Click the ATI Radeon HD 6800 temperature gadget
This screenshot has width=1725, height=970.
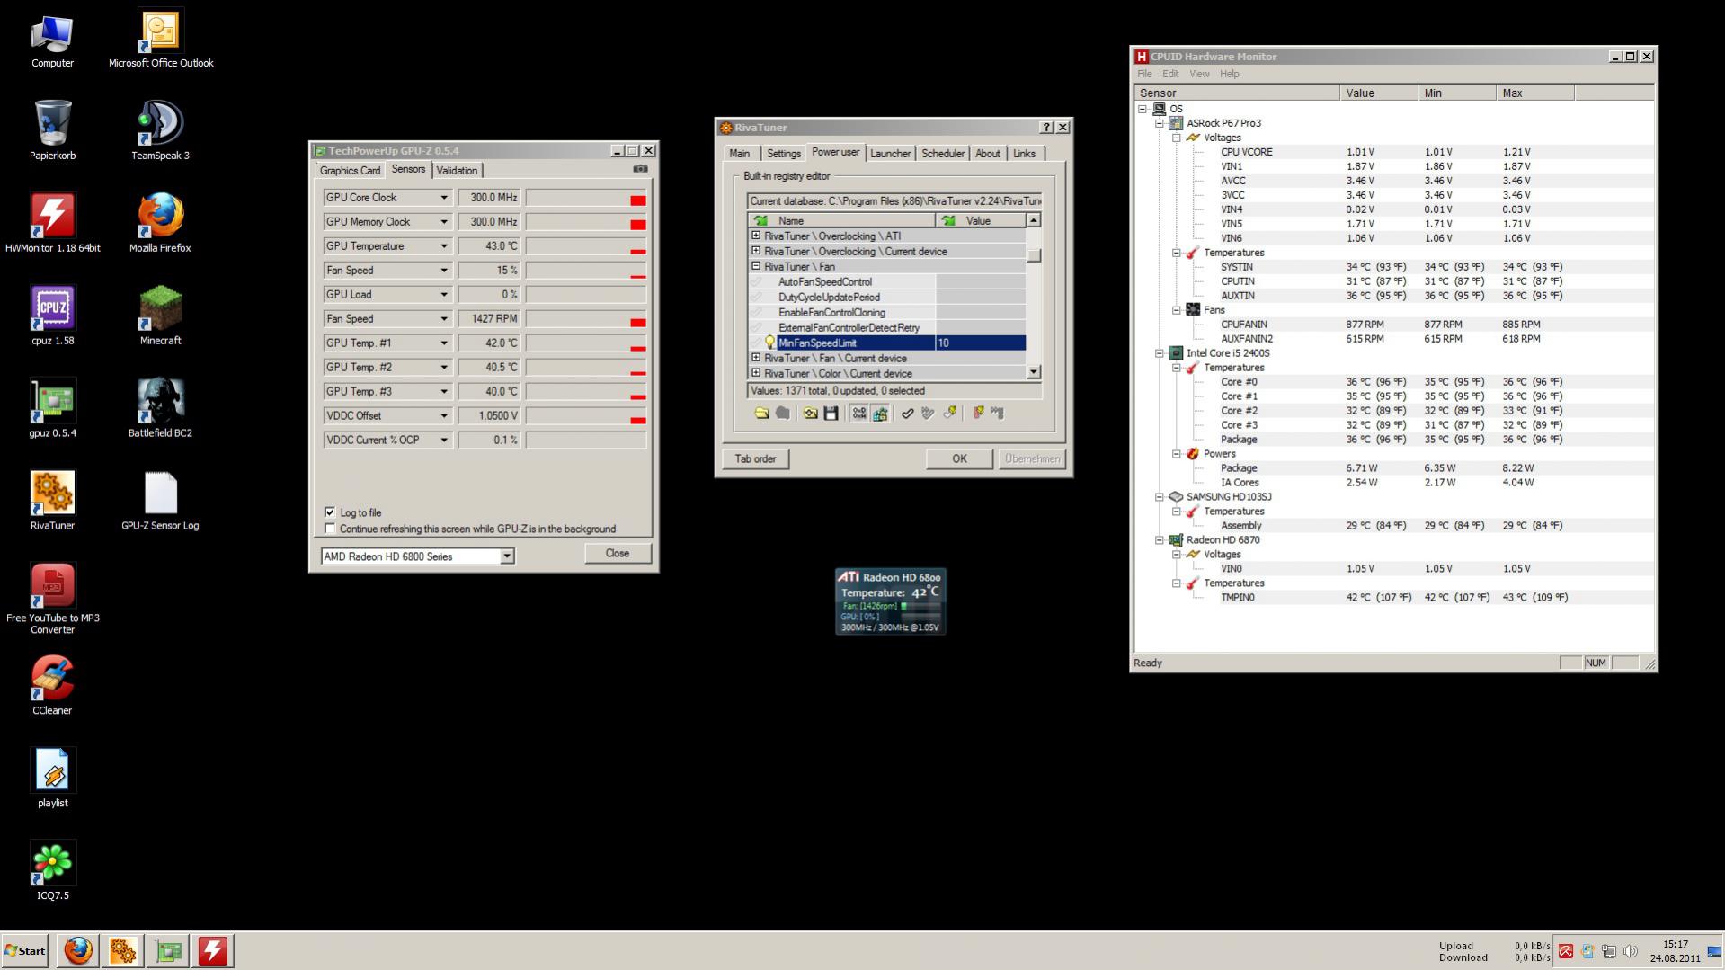tap(890, 601)
